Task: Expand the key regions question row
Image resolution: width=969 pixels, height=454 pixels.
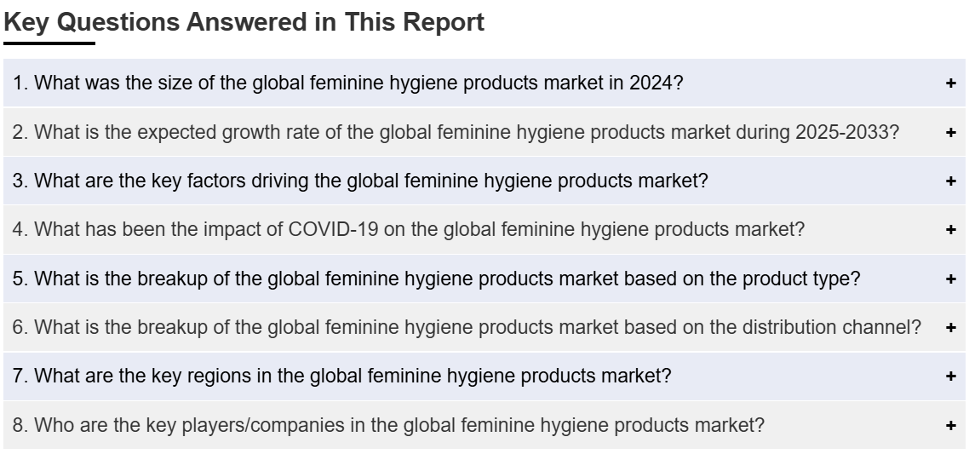Action: [484, 376]
